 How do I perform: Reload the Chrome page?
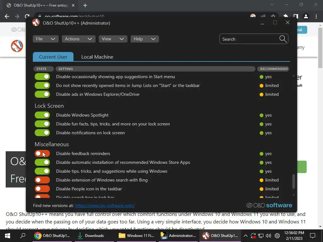(x=27, y=16)
